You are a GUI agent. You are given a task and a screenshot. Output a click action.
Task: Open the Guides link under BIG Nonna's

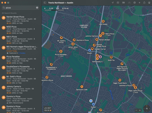22,53
